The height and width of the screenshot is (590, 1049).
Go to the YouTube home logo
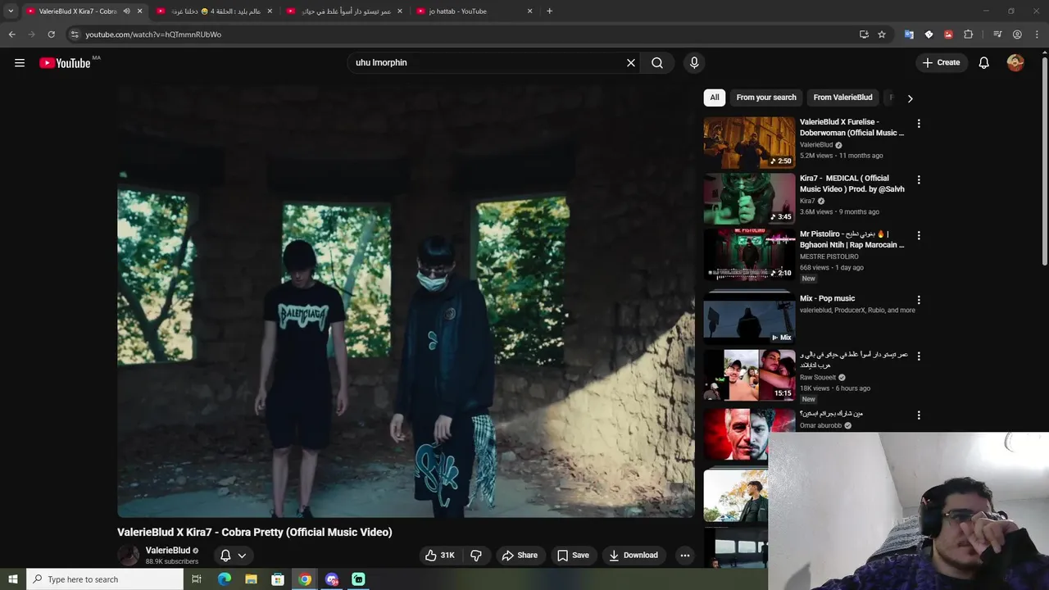tap(65, 63)
